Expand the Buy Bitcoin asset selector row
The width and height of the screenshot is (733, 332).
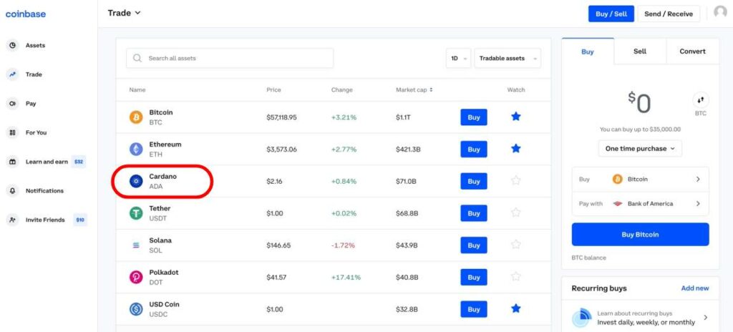[x=640, y=179]
